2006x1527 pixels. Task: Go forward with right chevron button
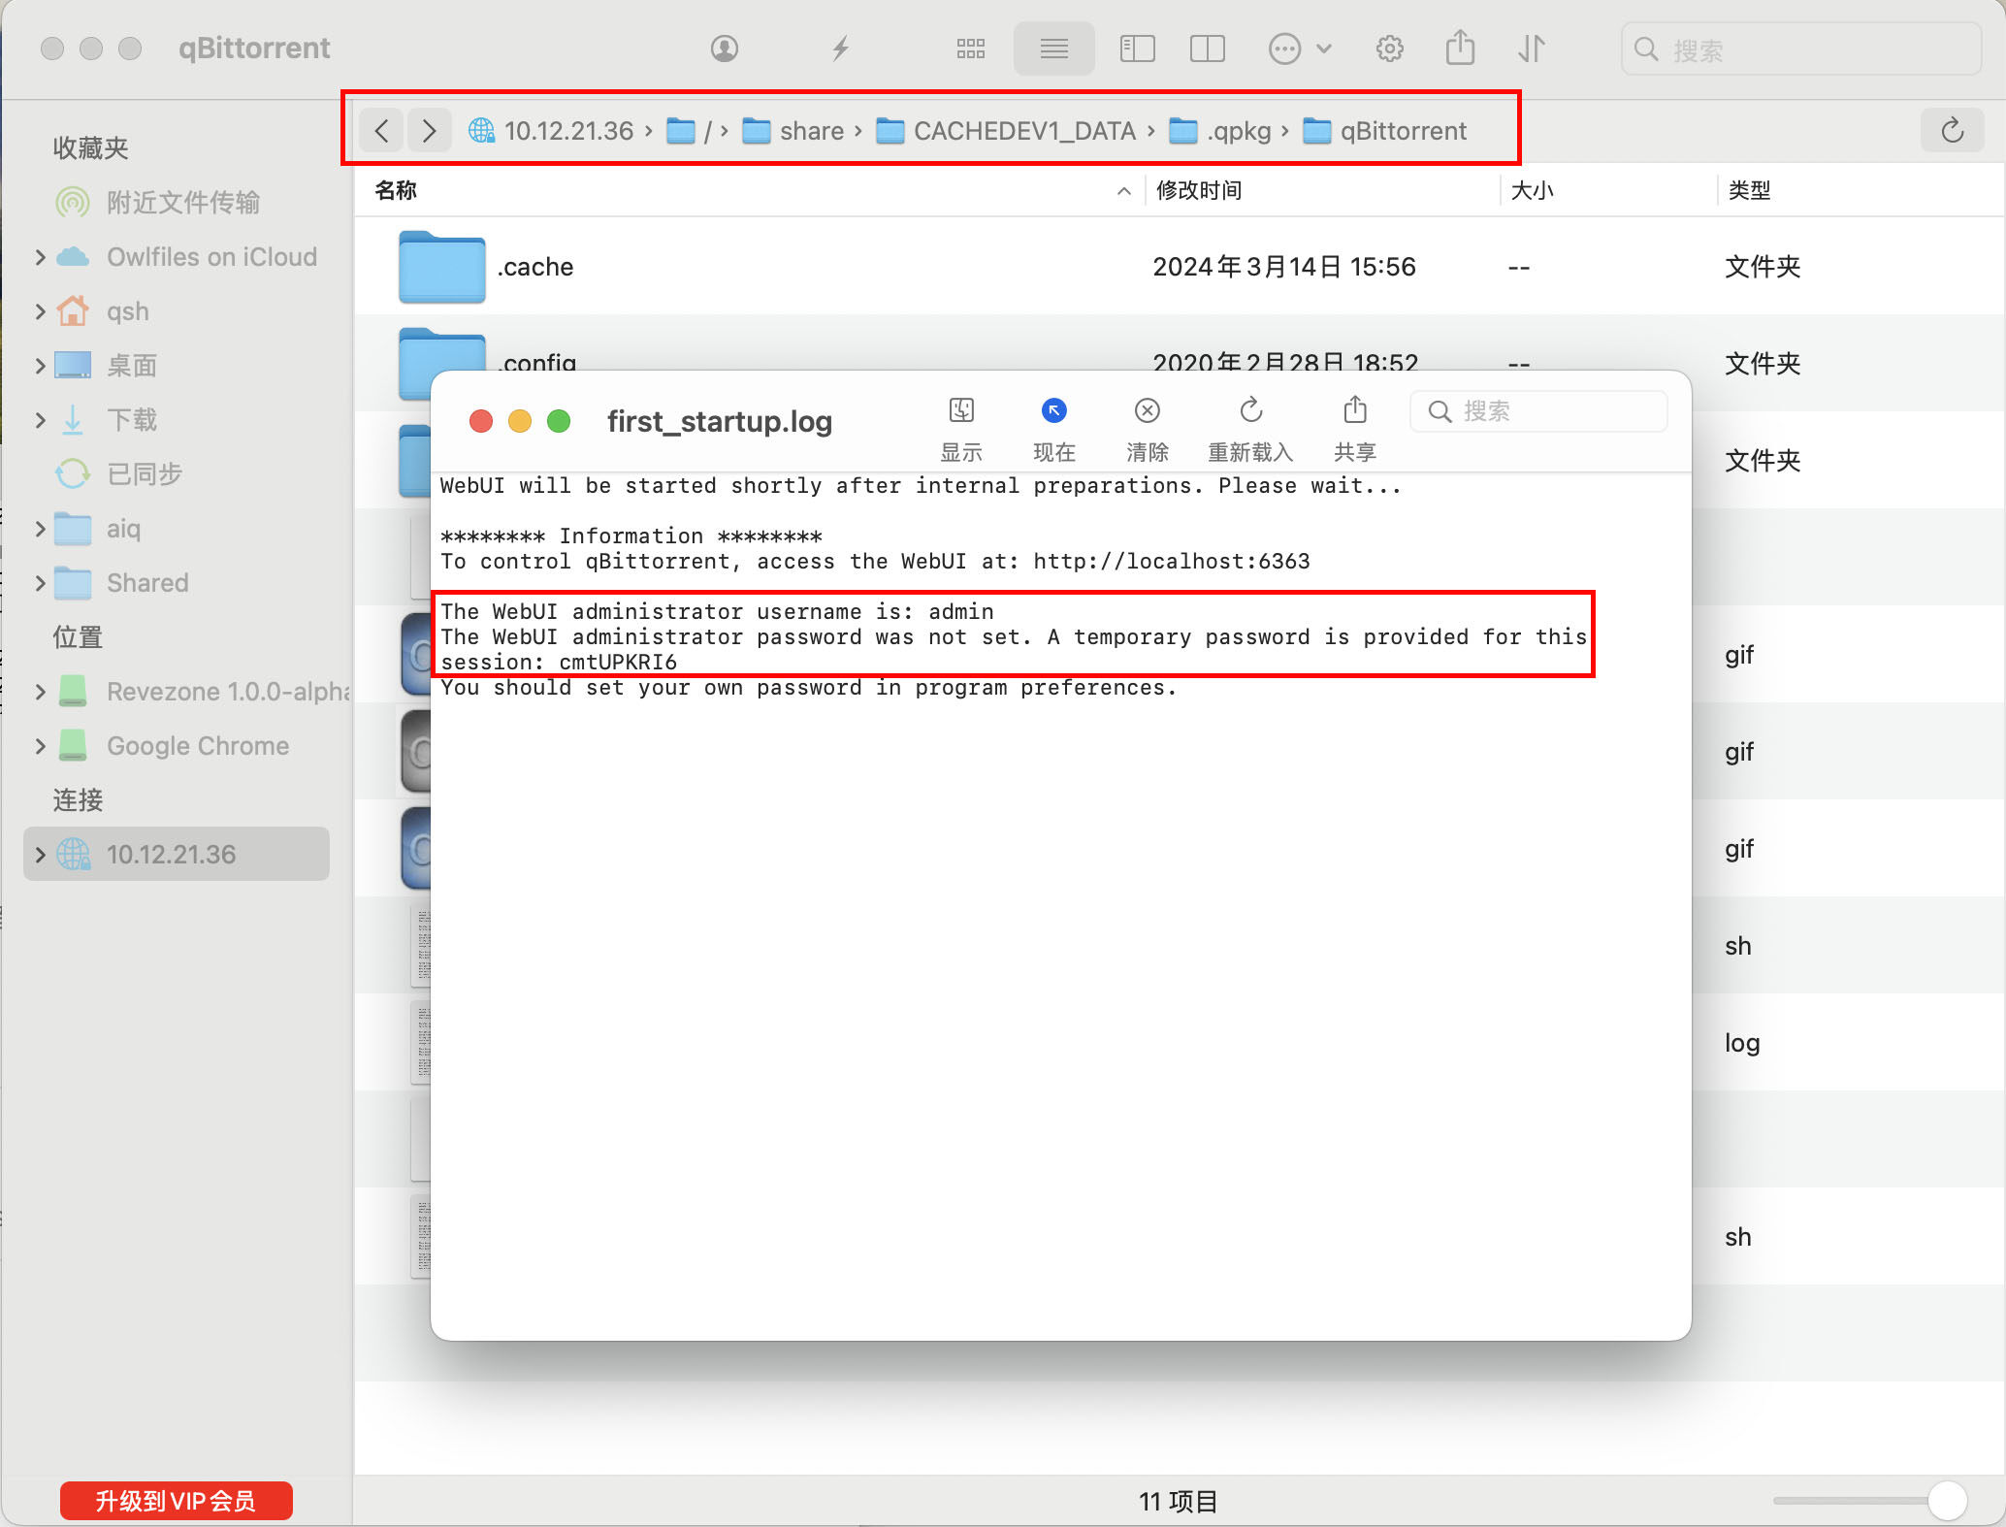[x=429, y=130]
